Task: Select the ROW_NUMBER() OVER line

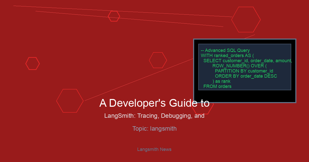Action: [x=239, y=66]
